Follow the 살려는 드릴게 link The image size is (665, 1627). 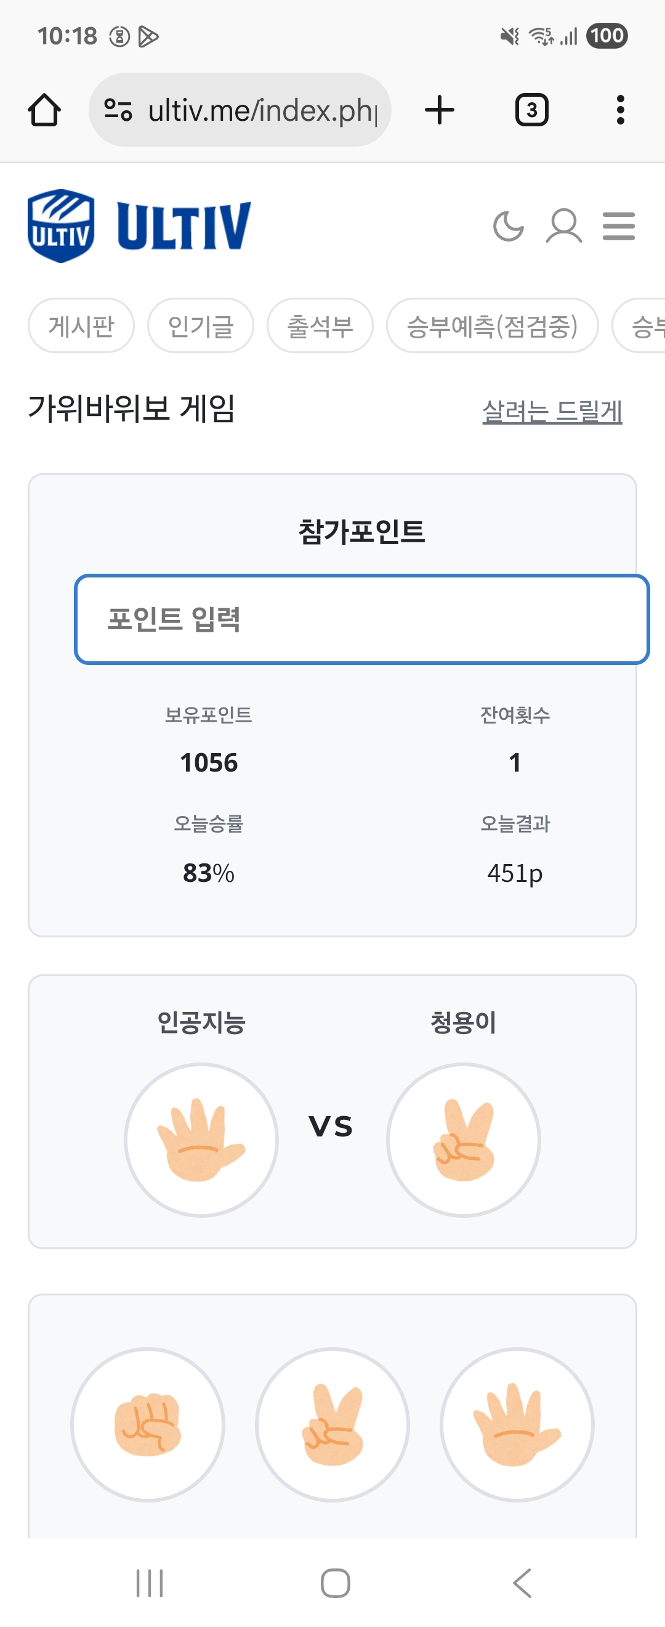click(552, 411)
